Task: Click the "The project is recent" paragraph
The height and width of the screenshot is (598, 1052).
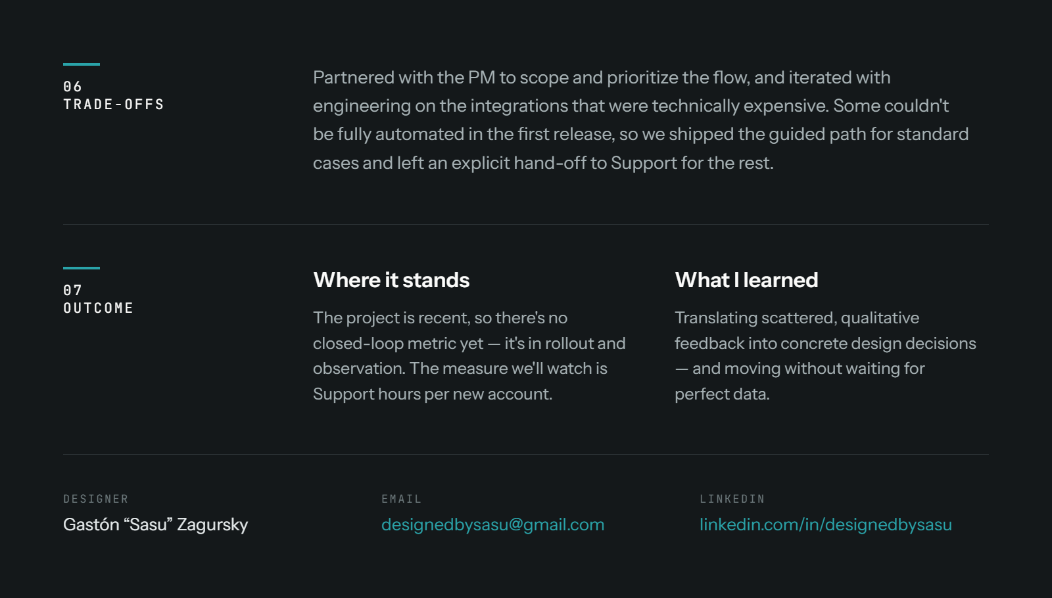Action: pos(469,356)
